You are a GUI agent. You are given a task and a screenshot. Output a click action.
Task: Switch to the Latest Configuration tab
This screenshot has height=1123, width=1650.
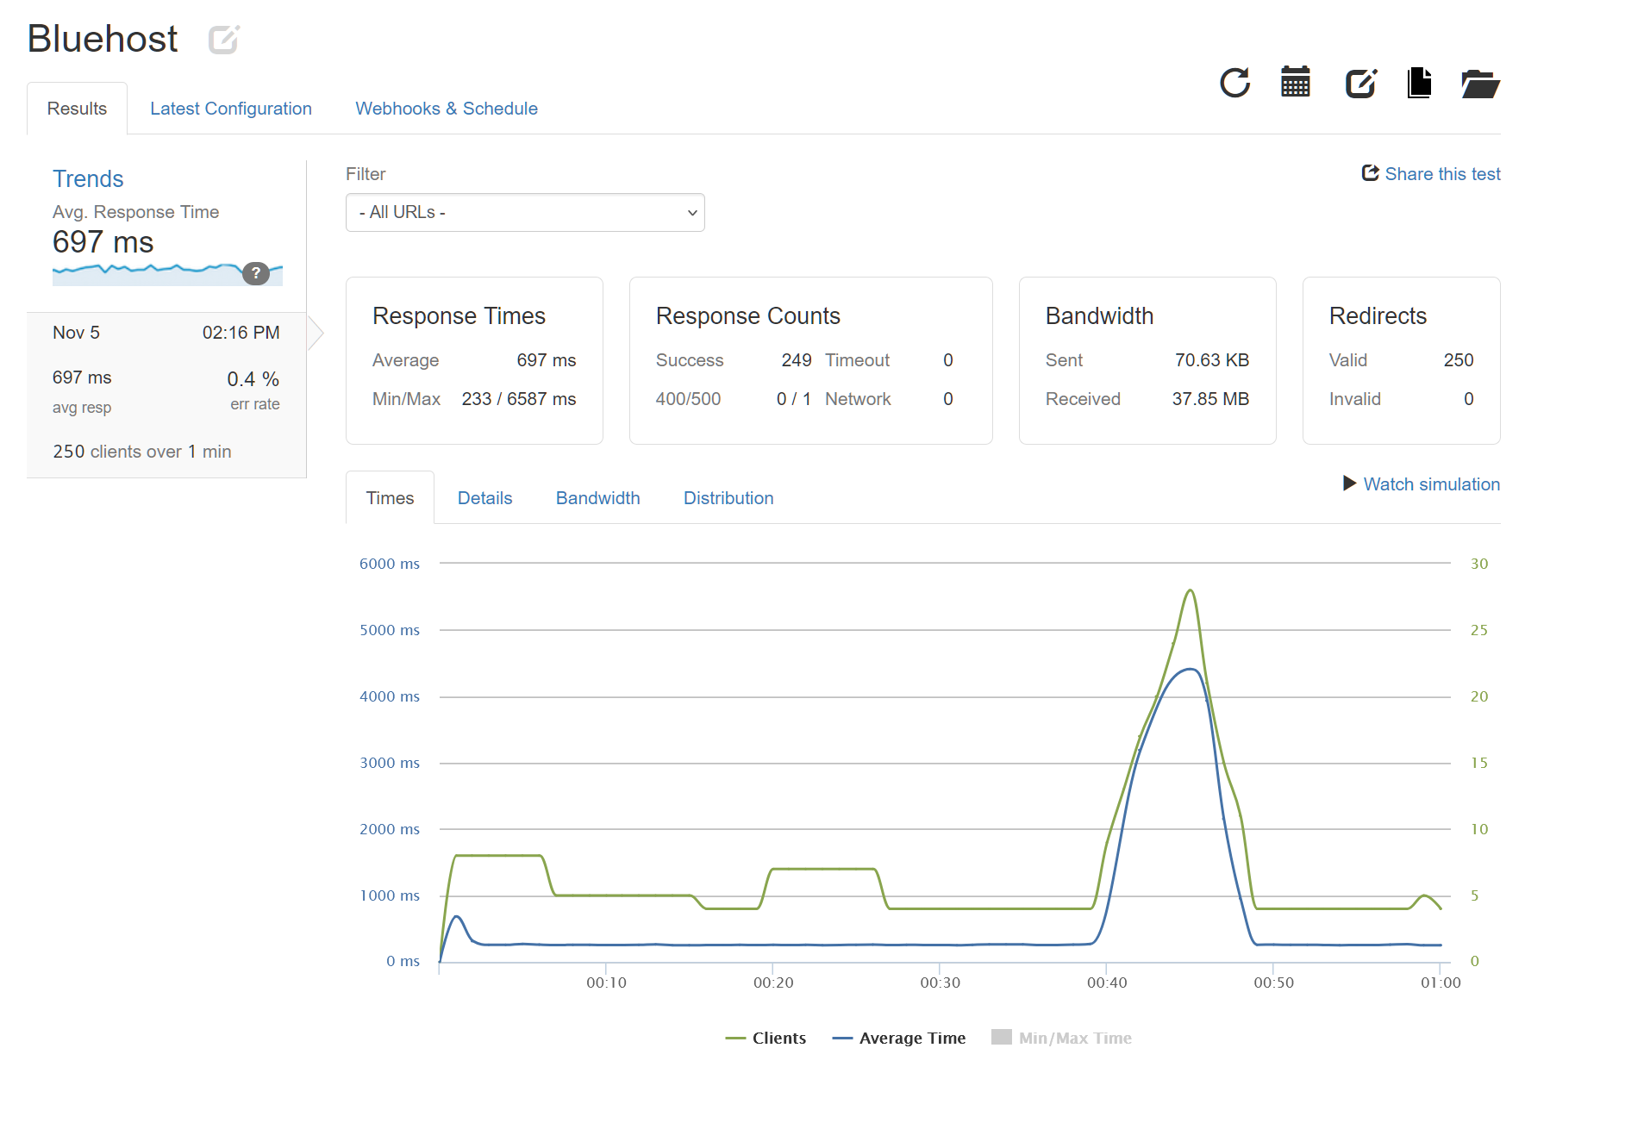pyautogui.click(x=230, y=108)
